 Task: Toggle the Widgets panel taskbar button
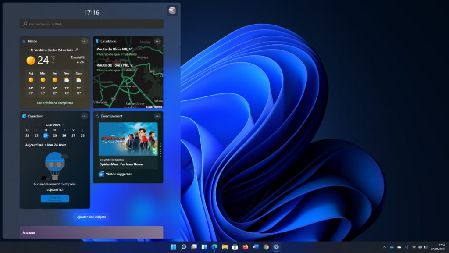(204, 247)
